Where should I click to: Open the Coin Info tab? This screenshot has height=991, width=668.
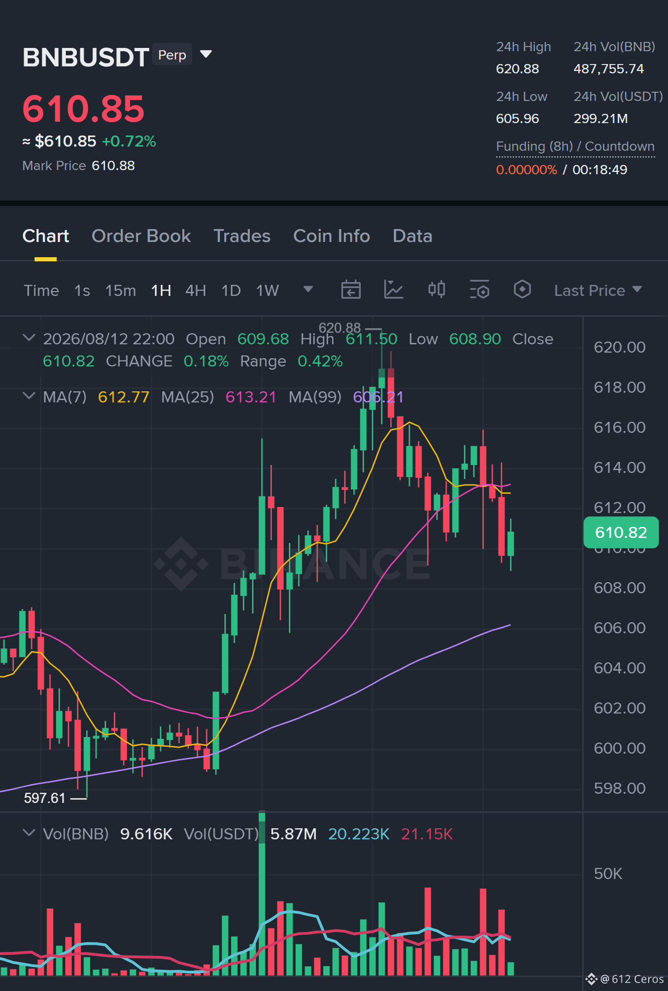click(x=332, y=236)
